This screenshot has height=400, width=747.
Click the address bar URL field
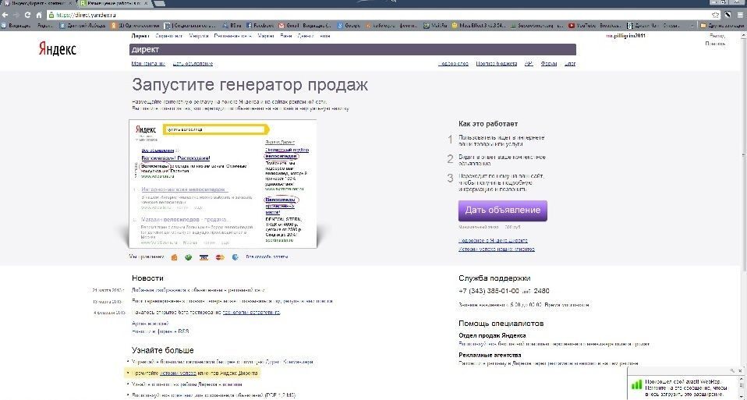coord(381,15)
